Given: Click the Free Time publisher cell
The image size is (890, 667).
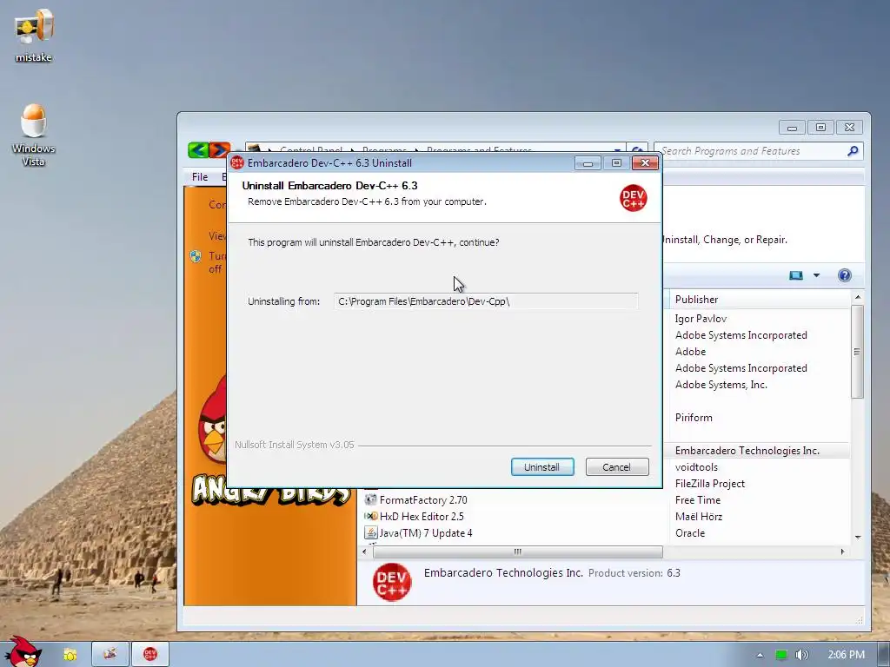Looking at the screenshot, I should (x=698, y=499).
